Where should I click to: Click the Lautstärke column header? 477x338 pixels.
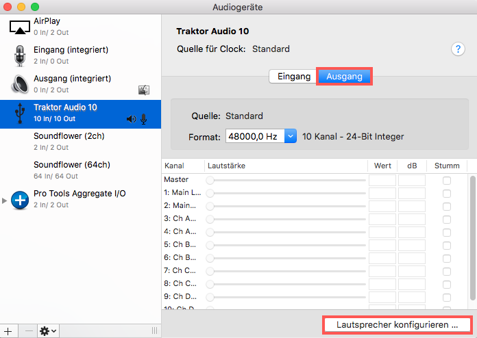pos(286,166)
